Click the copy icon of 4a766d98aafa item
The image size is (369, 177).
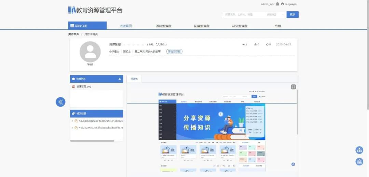(x=76, y=121)
